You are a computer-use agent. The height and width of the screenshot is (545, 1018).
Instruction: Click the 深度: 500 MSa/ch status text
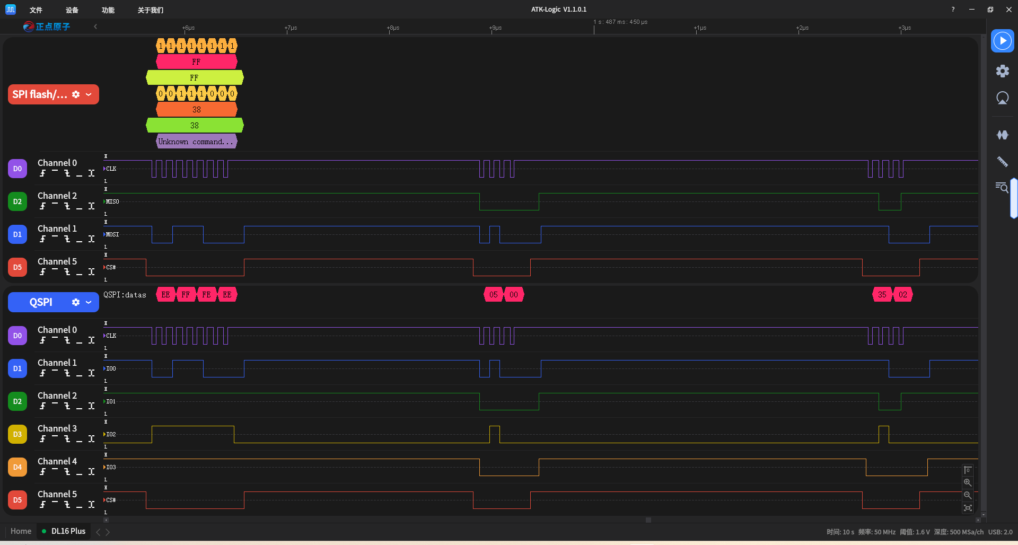point(959,532)
